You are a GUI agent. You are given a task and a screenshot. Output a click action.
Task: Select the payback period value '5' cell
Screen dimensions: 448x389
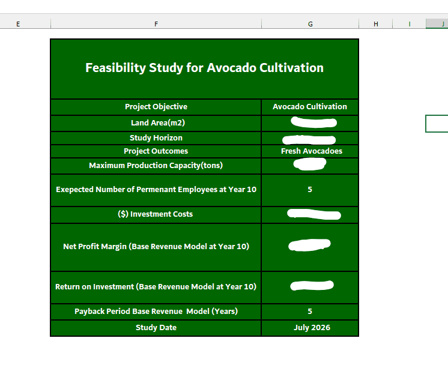310,312
